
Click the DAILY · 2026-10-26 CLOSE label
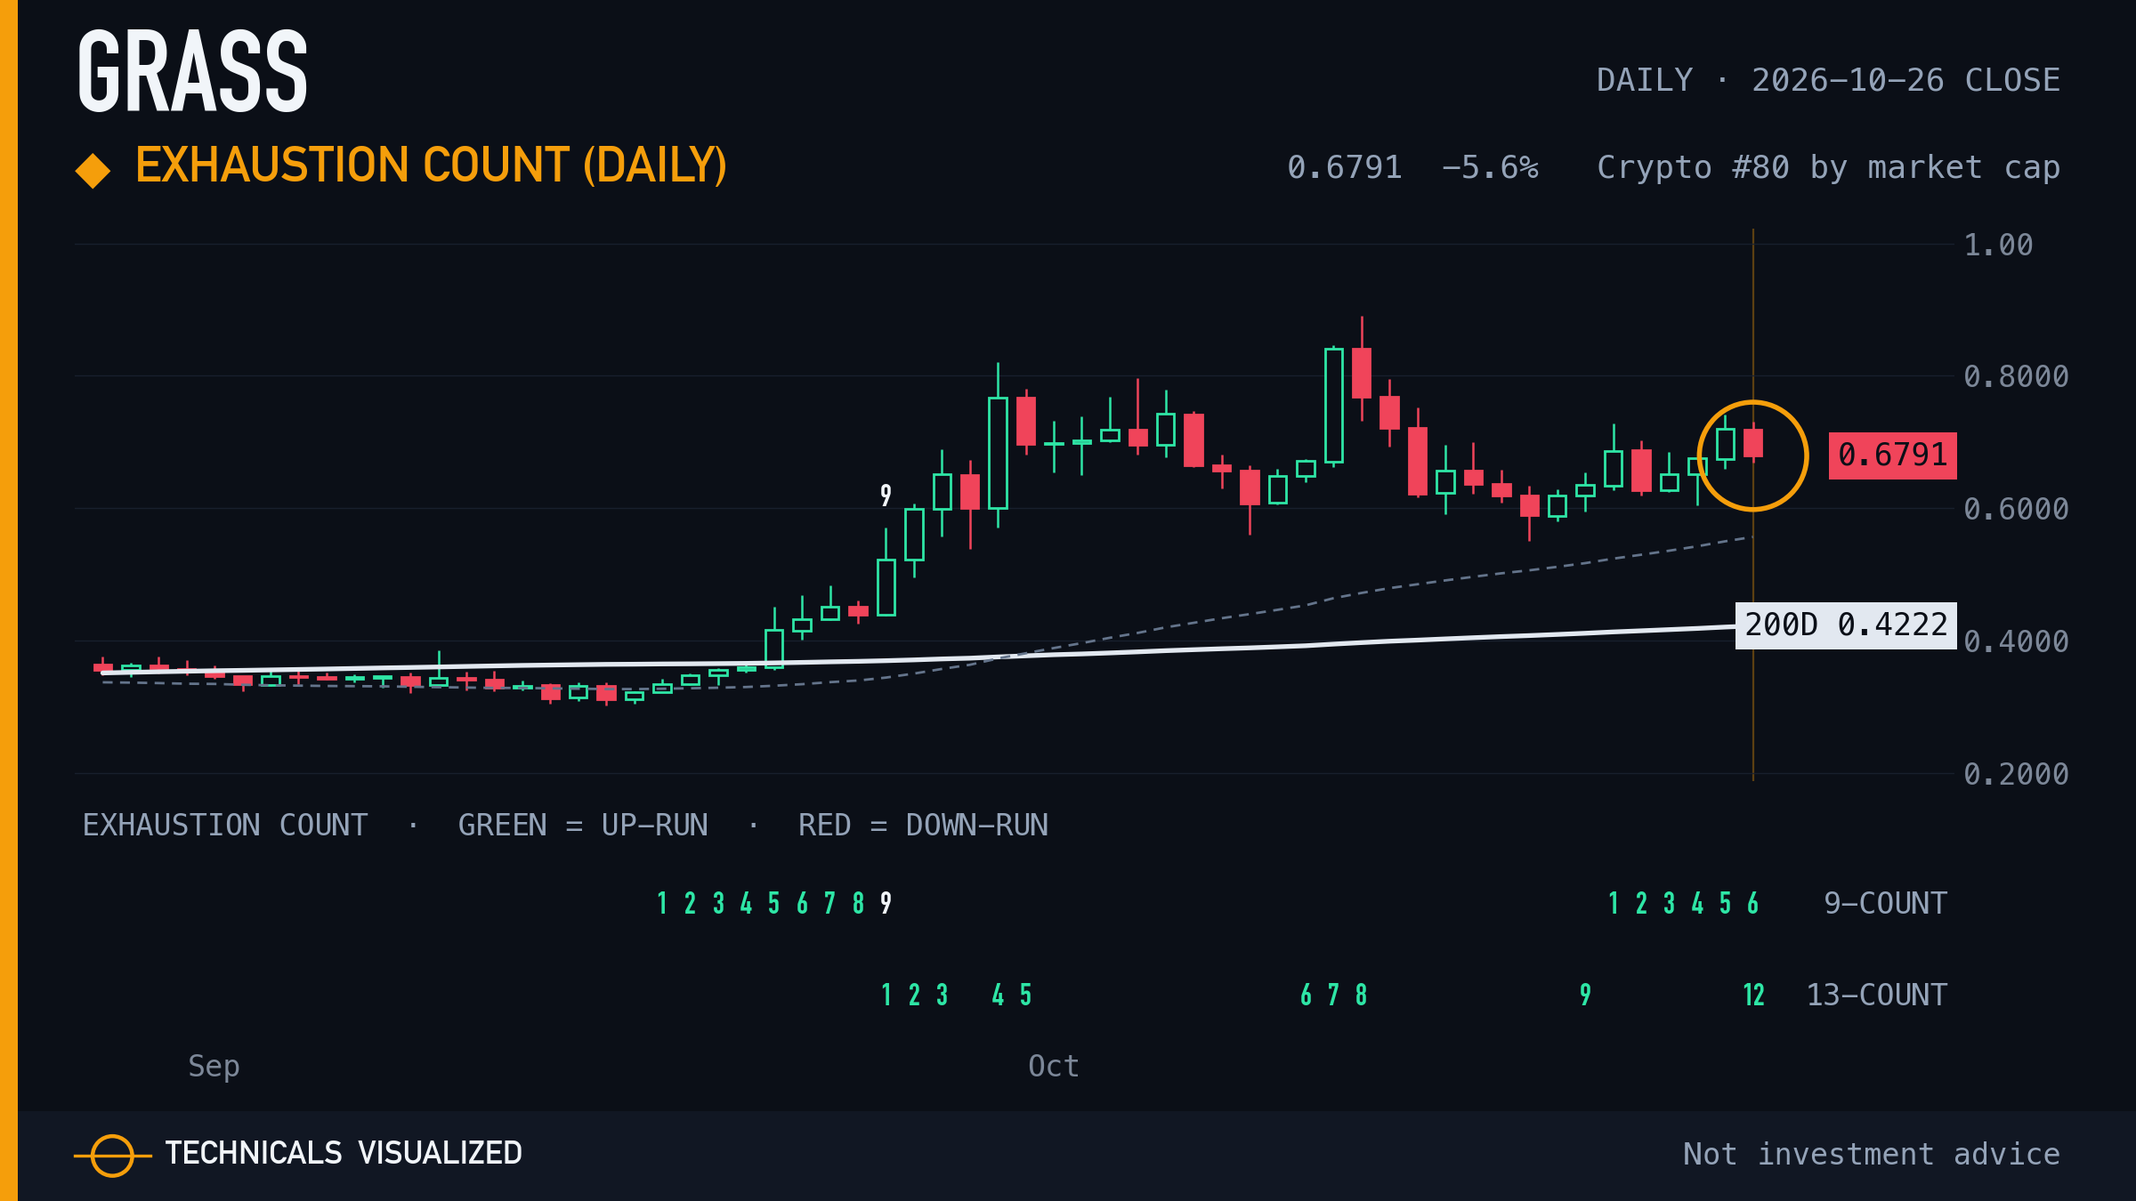(x=1828, y=80)
